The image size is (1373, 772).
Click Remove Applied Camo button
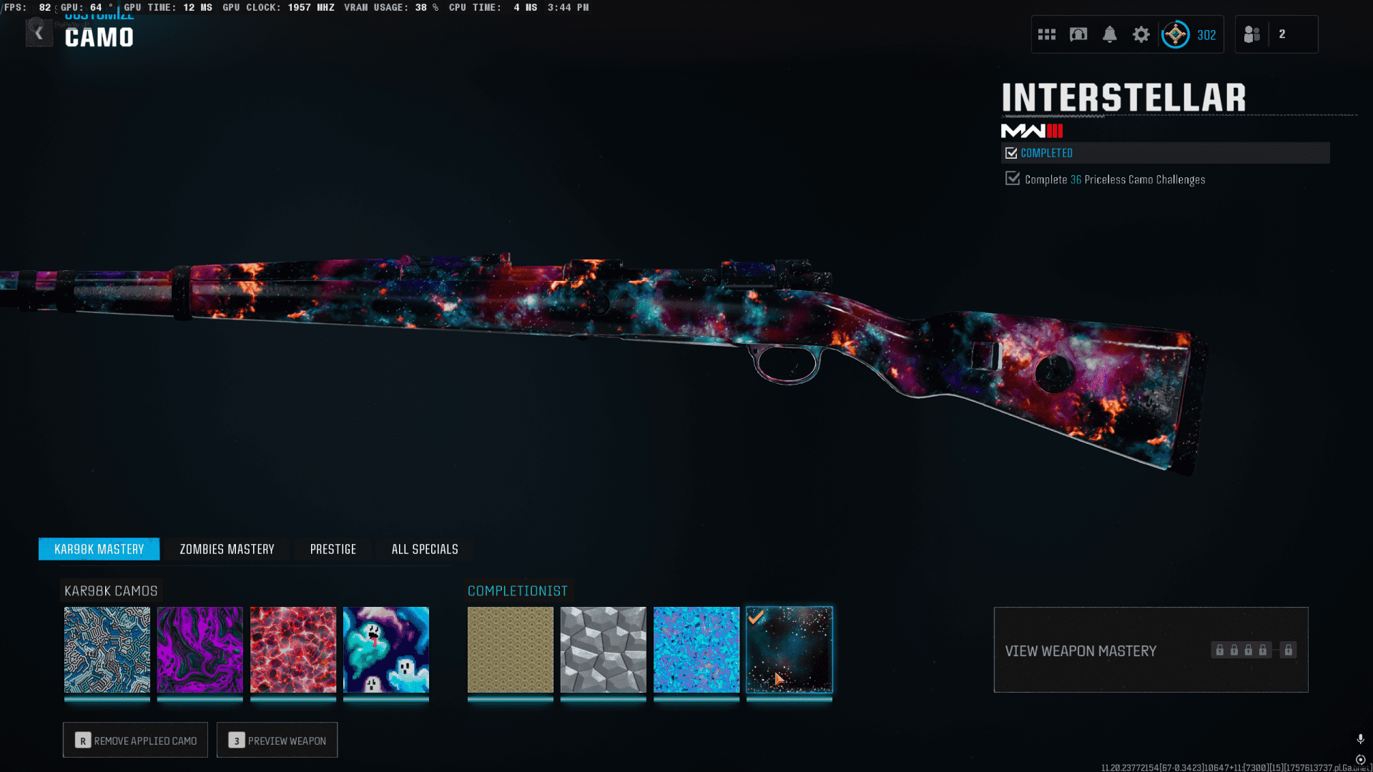click(x=135, y=741)
